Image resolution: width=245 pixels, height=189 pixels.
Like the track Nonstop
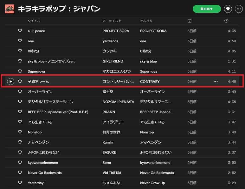click(20, 132)
